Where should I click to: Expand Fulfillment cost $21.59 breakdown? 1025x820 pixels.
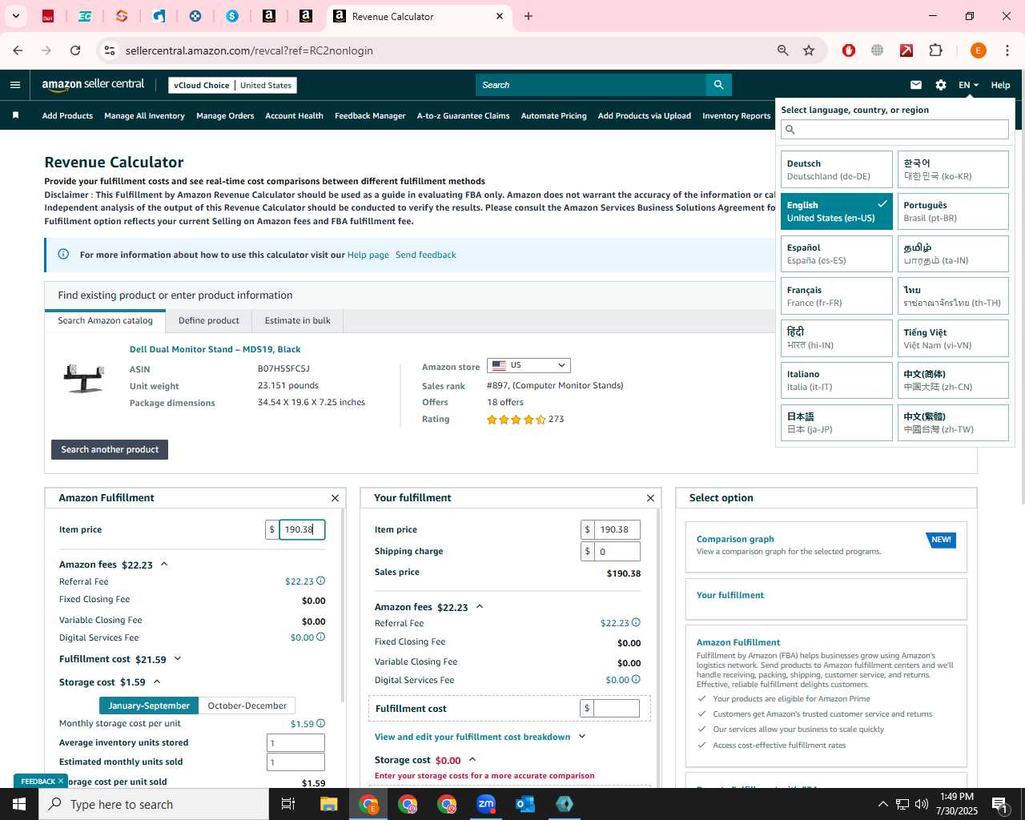tap(178, 659)
